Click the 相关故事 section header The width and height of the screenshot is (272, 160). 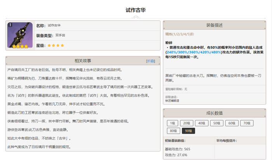82,61
